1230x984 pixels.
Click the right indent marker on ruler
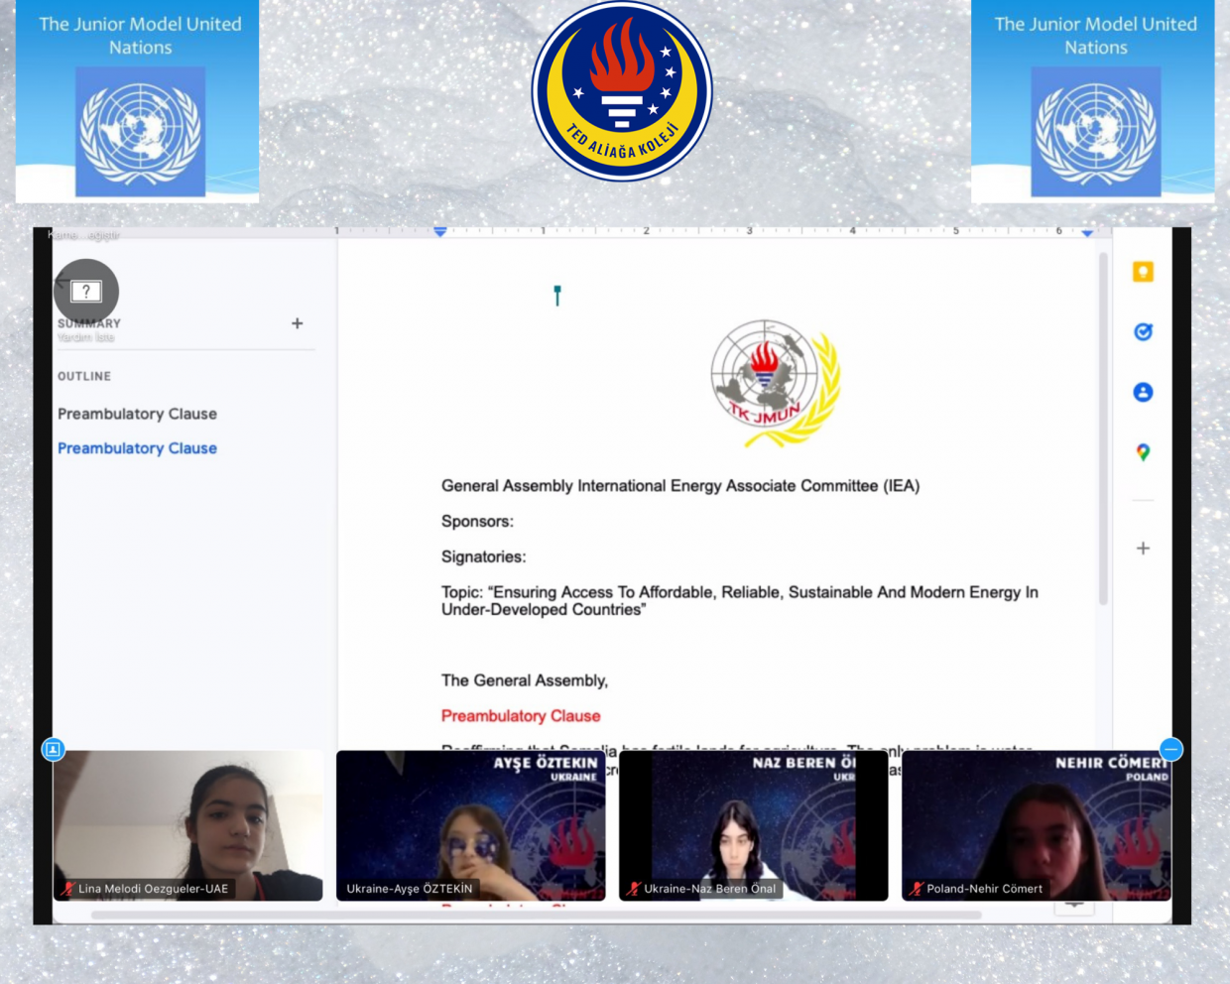1087,232
